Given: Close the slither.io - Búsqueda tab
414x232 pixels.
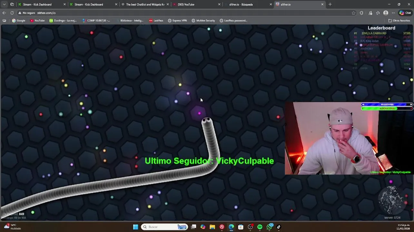Looking at the screenshot, I should click(x=271, y=5).
